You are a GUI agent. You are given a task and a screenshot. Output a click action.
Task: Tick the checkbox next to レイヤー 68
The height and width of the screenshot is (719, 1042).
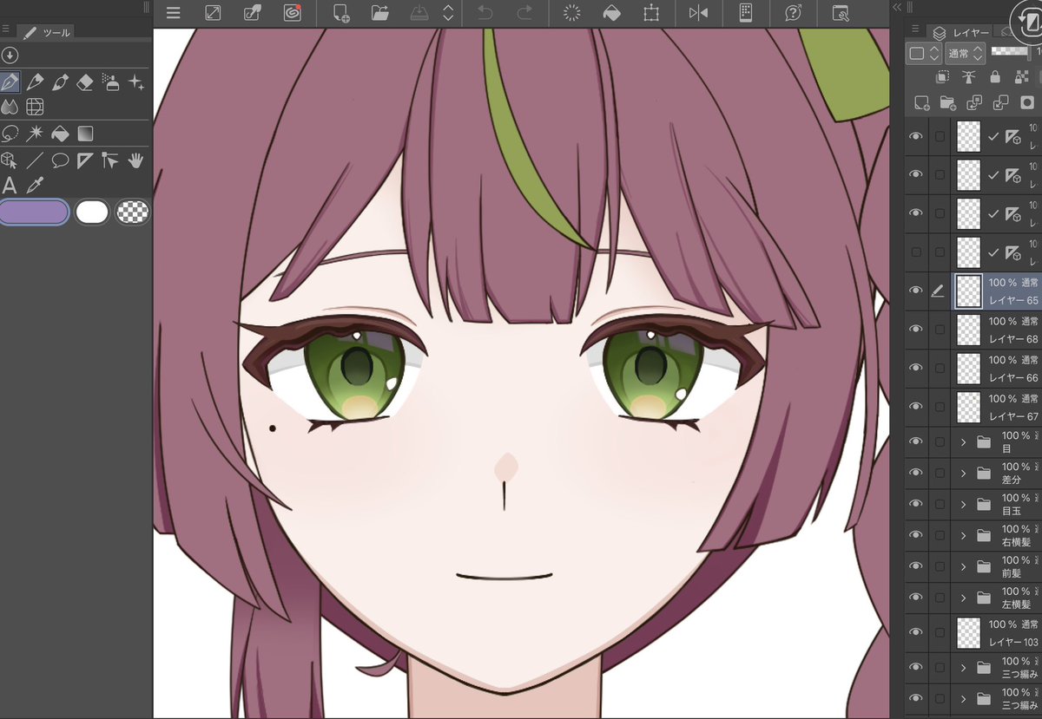pos(940,330)
